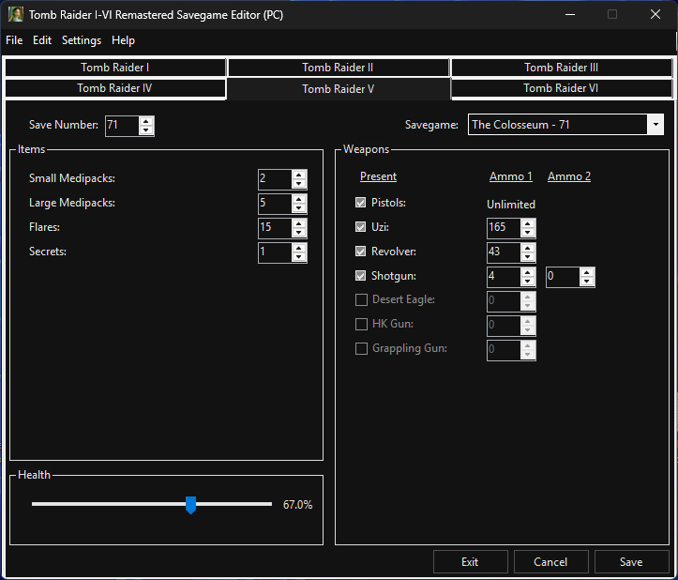Switch to the Tomb Raider VI tab

[562, 88]
